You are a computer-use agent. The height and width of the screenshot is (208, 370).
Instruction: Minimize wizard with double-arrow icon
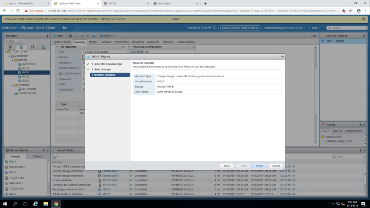point(282,57)
